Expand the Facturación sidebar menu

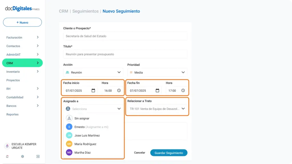[x=22, y=37]
